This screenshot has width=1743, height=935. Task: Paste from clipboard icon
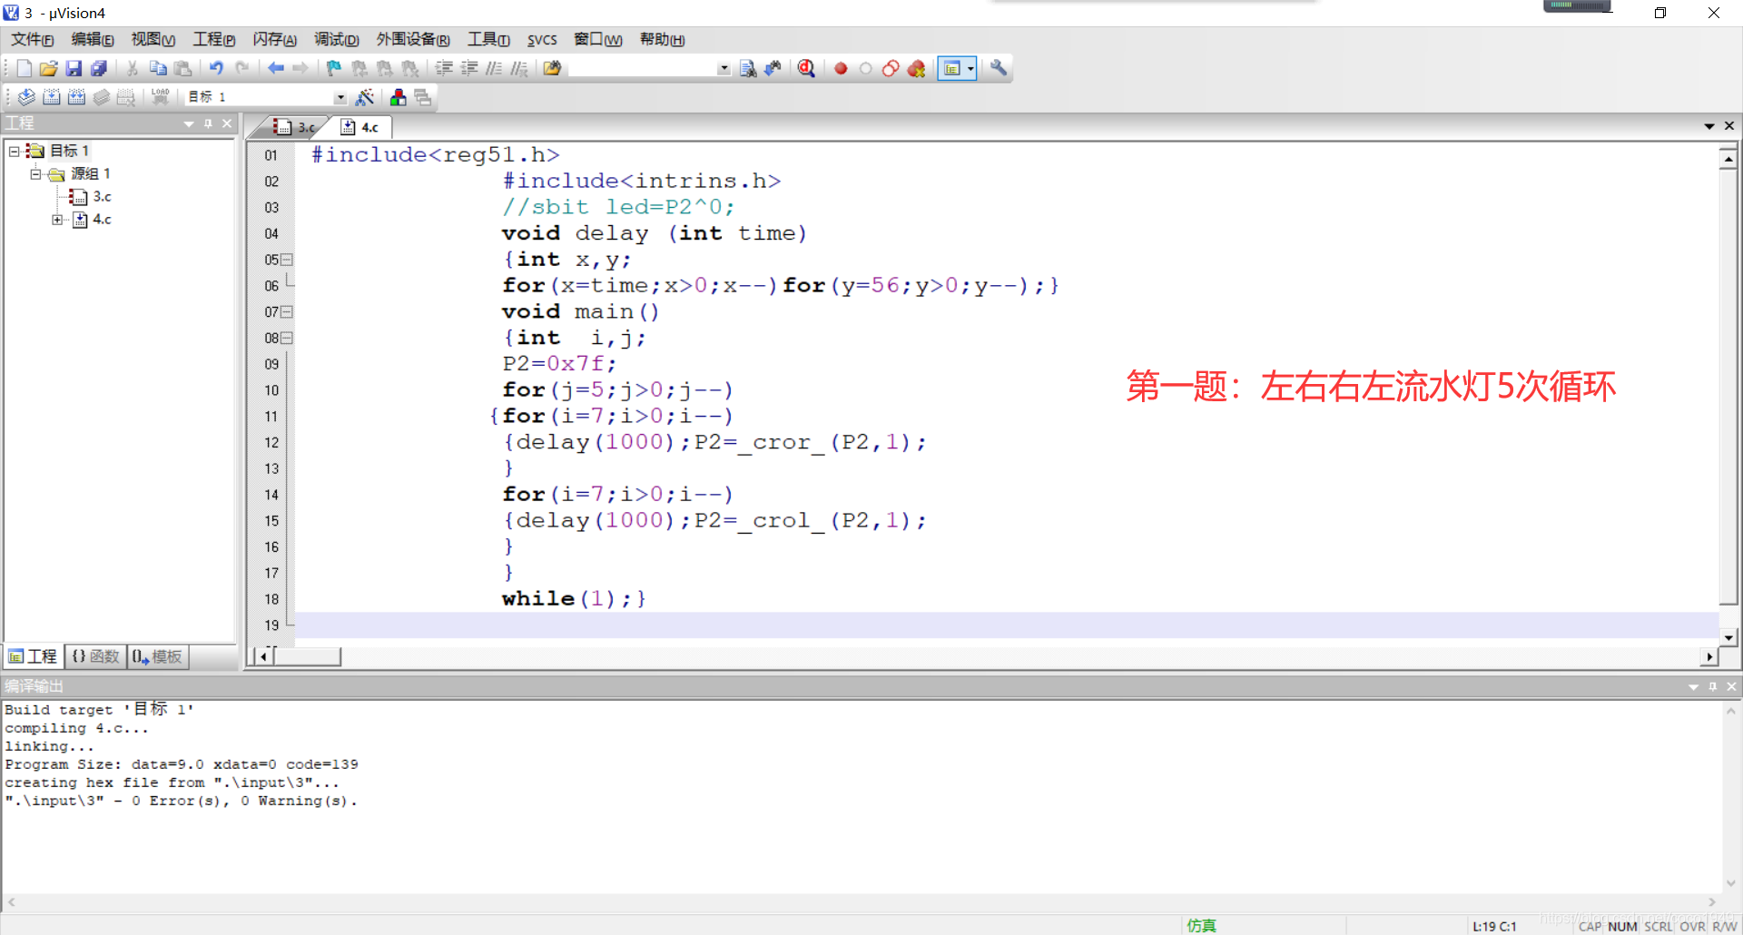click(x=183, y=68)
